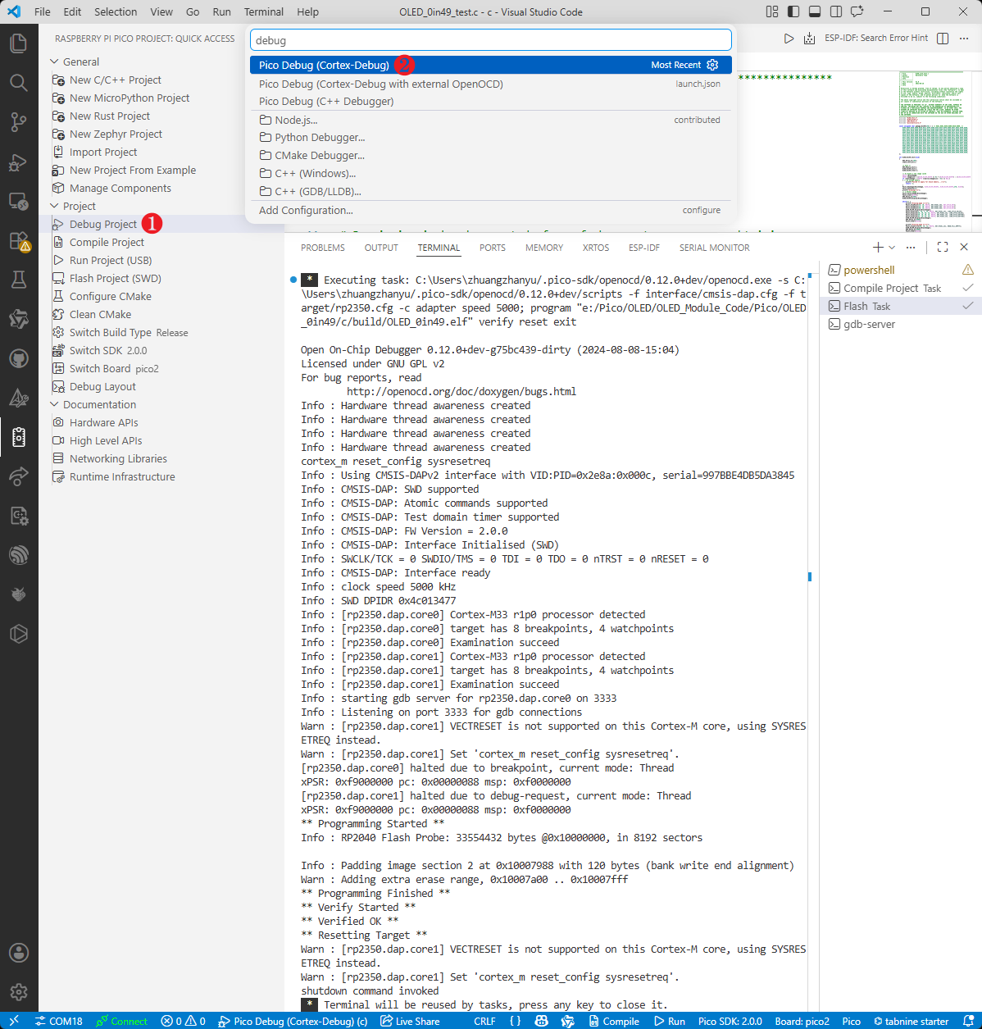
Task: Open terminal panel More Actions ellipsis
Action: 911,247
